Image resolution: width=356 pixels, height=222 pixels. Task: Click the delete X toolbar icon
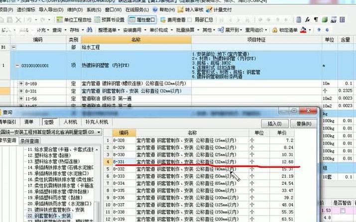tap(18, 20)
